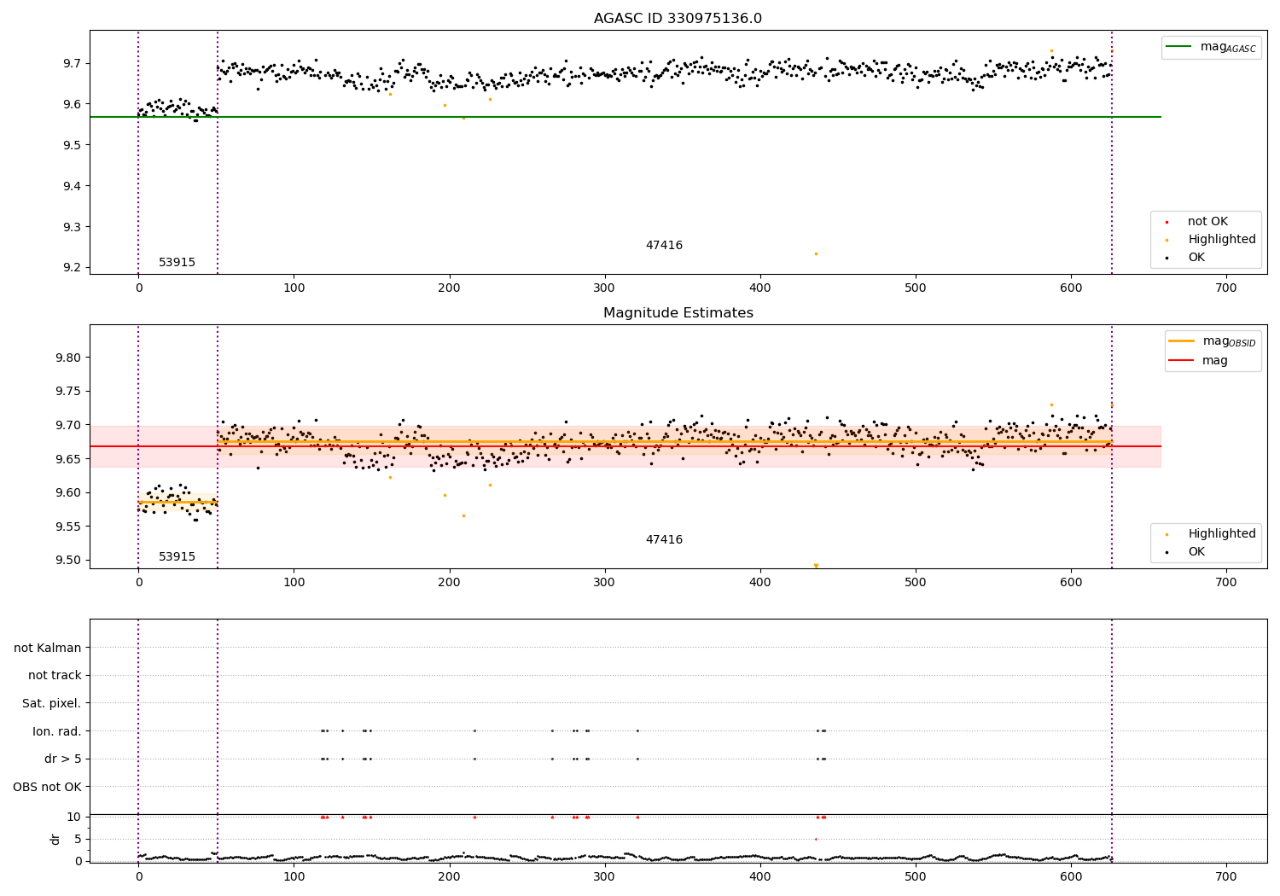Select the green mag AGASC legend line
Screen dimensions: 1280x896
(x=1180, y=47)
